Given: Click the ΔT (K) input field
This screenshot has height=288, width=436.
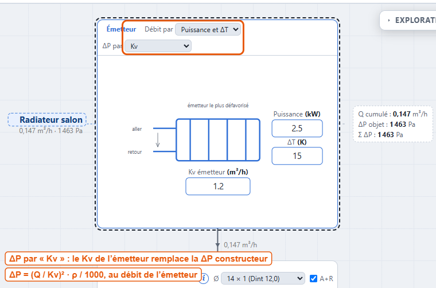Looking at the screenshot, I should point(297,156).
